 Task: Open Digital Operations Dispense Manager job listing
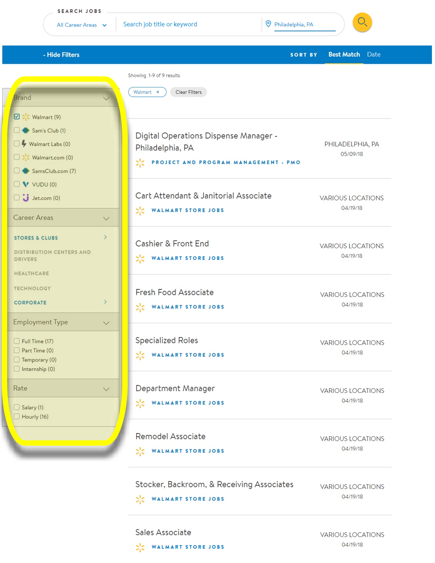pos(206,142)
